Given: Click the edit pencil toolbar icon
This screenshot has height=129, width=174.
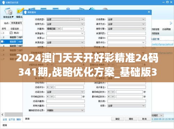Looking at the screenshot, I should pyautogui.click(x=20, y=11).
